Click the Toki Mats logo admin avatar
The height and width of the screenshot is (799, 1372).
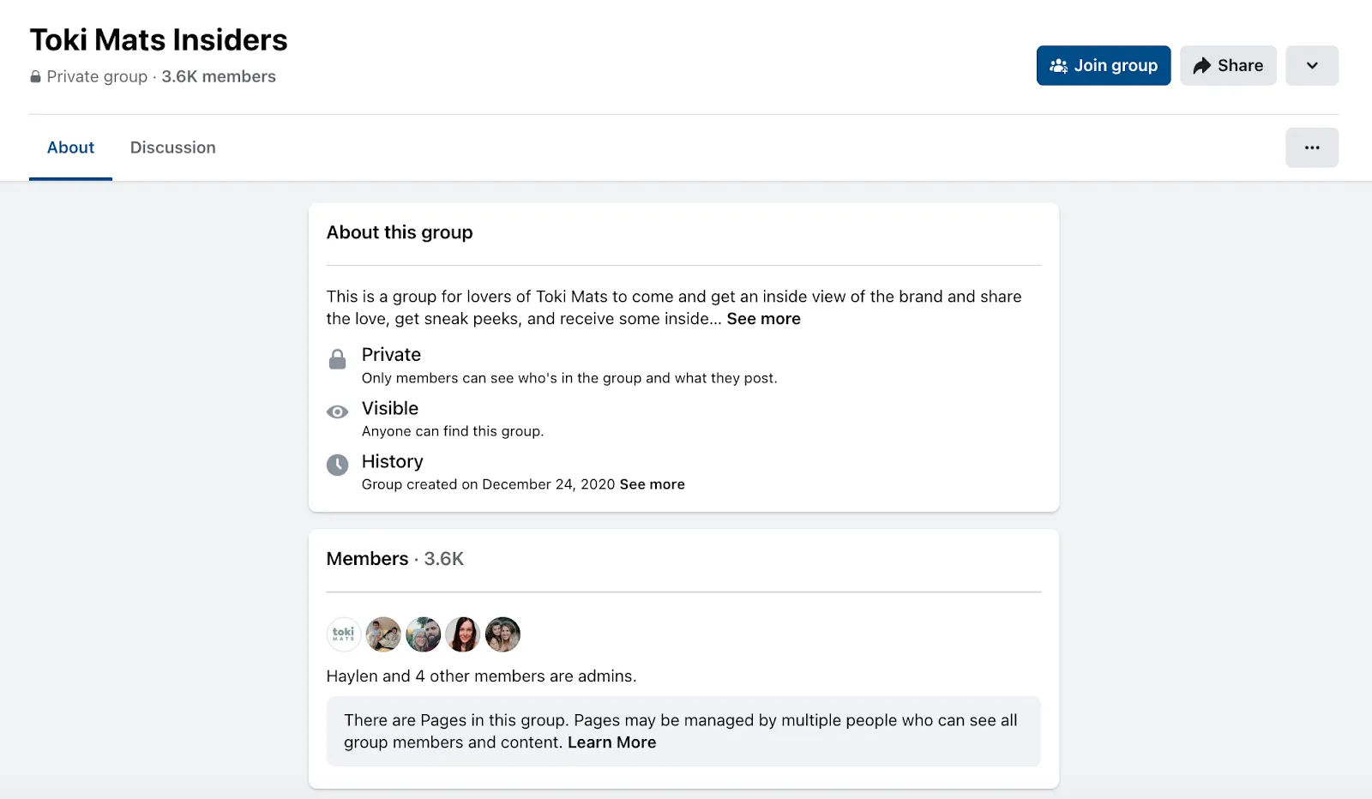344,634
